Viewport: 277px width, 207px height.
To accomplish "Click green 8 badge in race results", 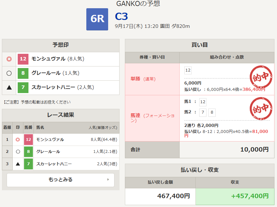I will [x=28, y=152].
